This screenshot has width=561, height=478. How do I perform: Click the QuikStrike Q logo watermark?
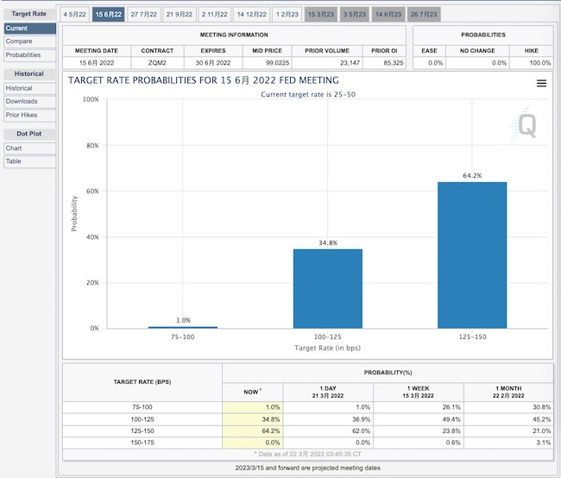[526, 126]
